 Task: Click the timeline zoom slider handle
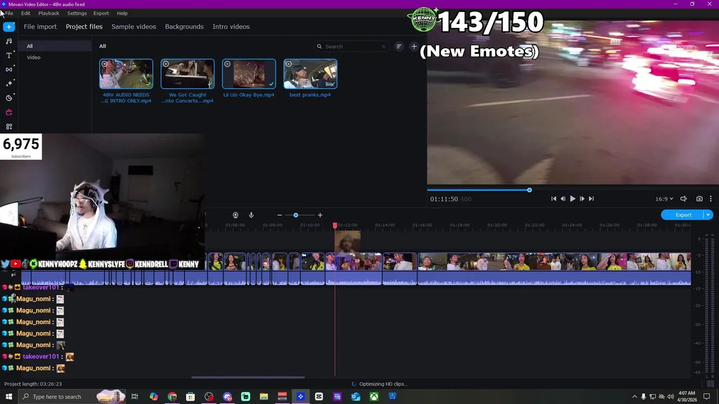(295, 215)
